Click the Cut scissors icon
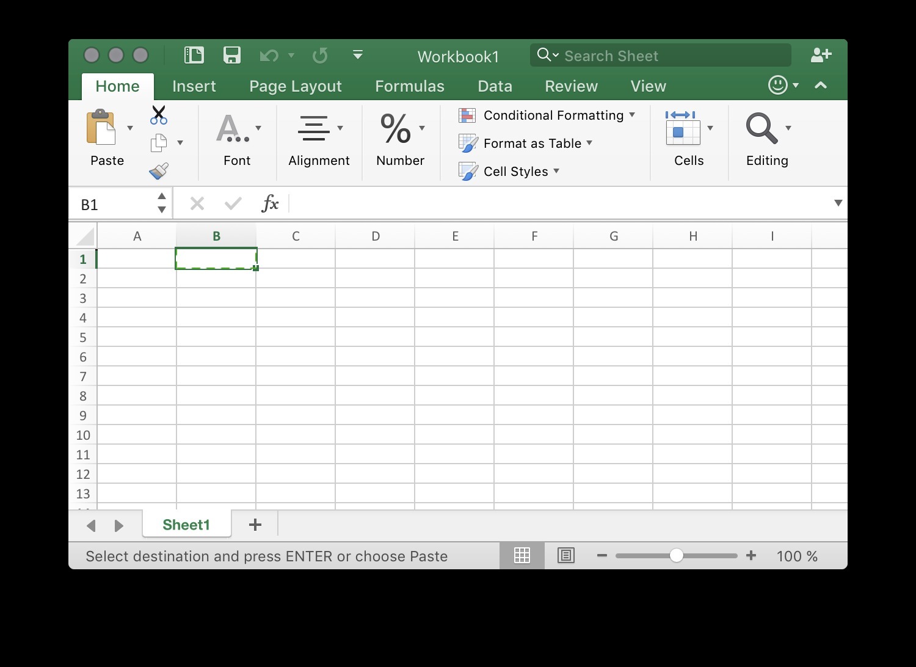The height and width of the screenshot is (667, 916). 159,115
